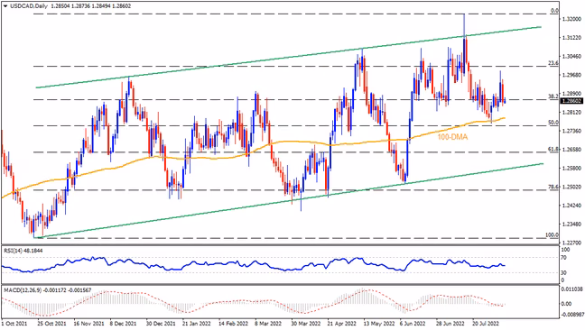Click the 28 Jun 2022 date label

pos(450,323)
